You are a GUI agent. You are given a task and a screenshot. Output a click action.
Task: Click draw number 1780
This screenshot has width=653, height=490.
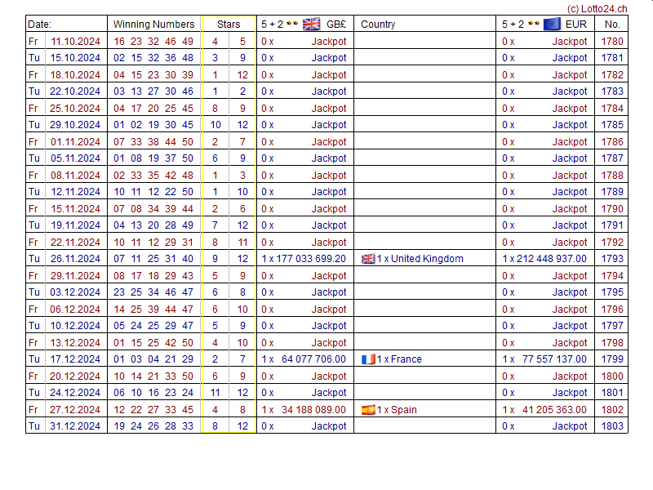pyautogui.click(x=612, y=41)
